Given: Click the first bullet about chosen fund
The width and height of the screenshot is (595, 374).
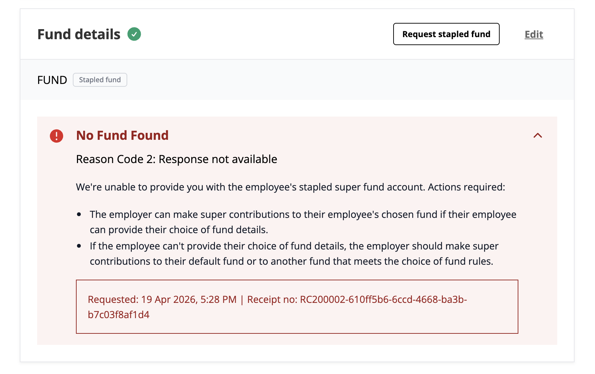Looking at the screenshot, I should (x=303, y=222).
